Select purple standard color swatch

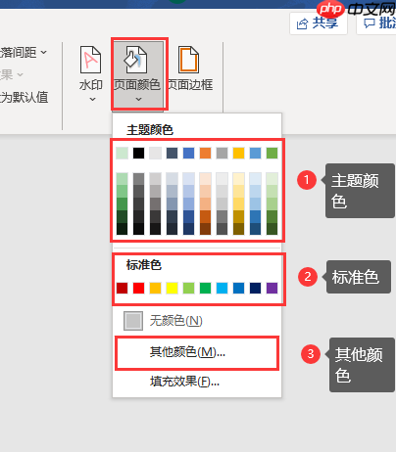point(272,288)
